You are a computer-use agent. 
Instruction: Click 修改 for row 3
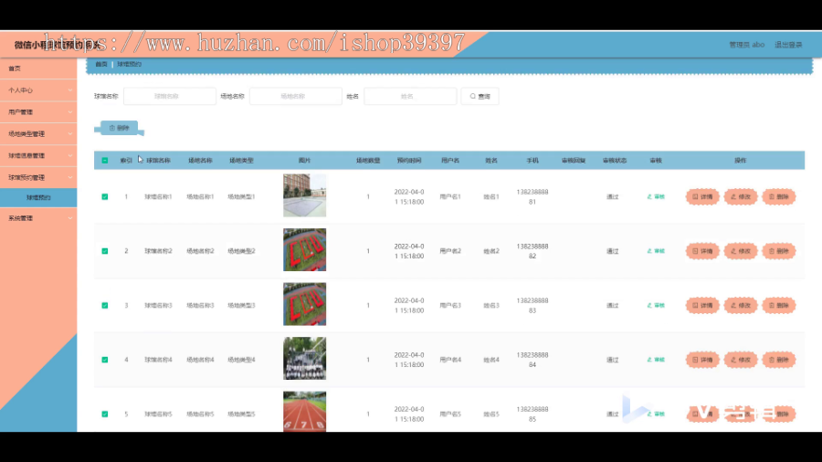tap(741, 305)
